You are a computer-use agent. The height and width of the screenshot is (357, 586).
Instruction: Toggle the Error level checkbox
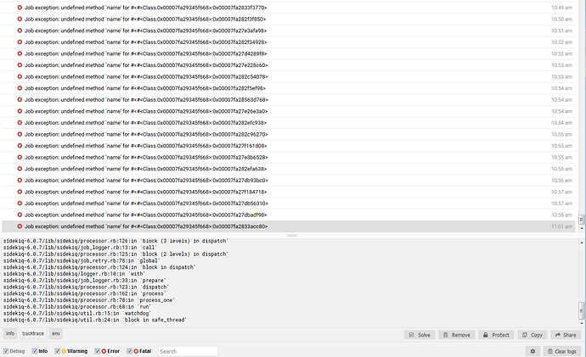pos(97,351)
